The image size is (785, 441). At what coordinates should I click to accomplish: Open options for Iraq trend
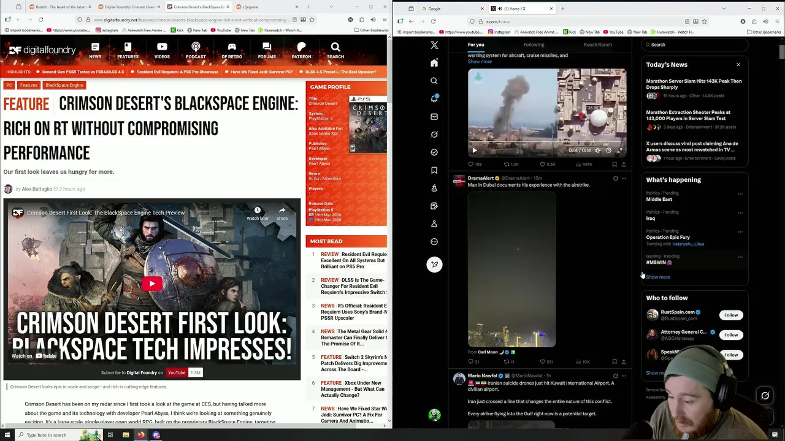(x=740, y=213)
